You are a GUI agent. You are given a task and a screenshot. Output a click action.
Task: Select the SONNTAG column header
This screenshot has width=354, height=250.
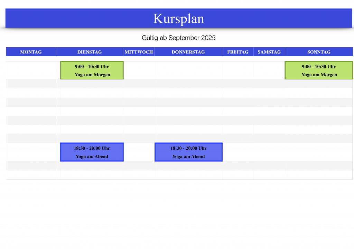tap(319, 52)
